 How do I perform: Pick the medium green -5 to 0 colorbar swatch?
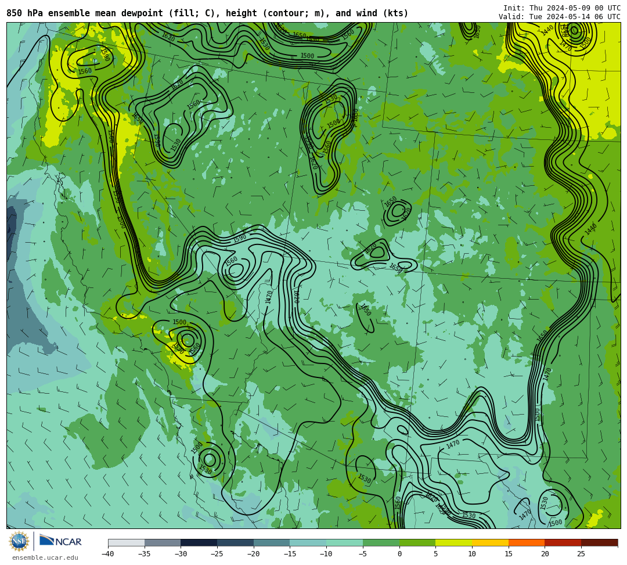(x=381, y=542)
